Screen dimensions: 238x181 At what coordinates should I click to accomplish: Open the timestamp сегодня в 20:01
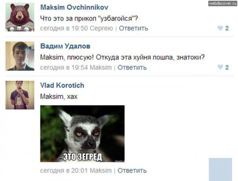(64, 171)
